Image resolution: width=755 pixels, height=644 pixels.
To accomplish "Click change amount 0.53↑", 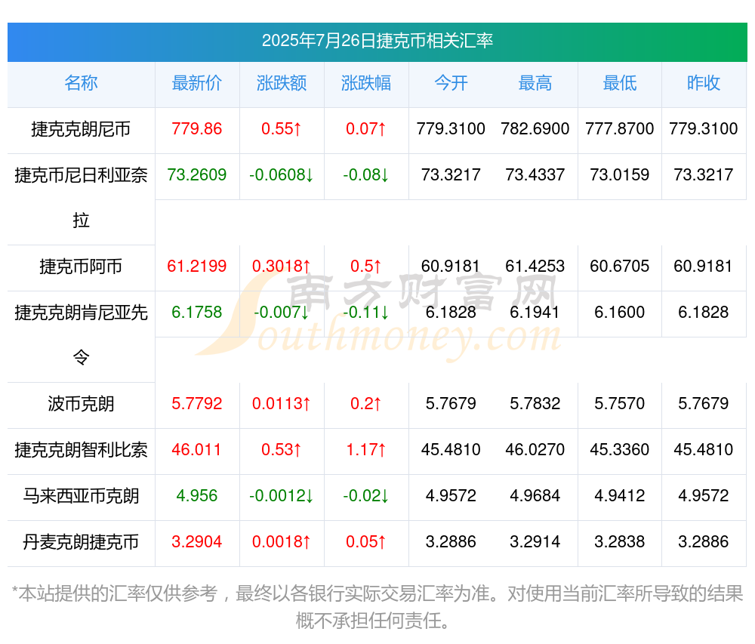I will (x=281, y=449).
